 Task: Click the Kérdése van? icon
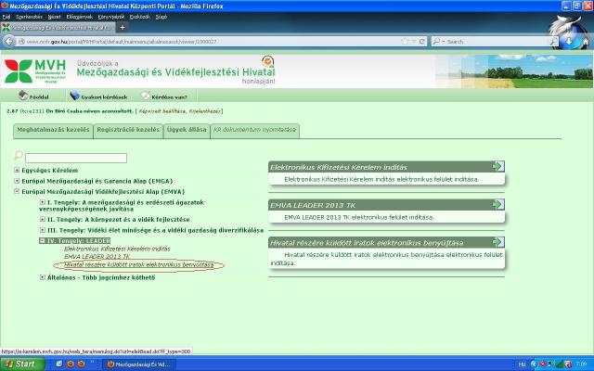pyautogui.click(x=146, y=96)
